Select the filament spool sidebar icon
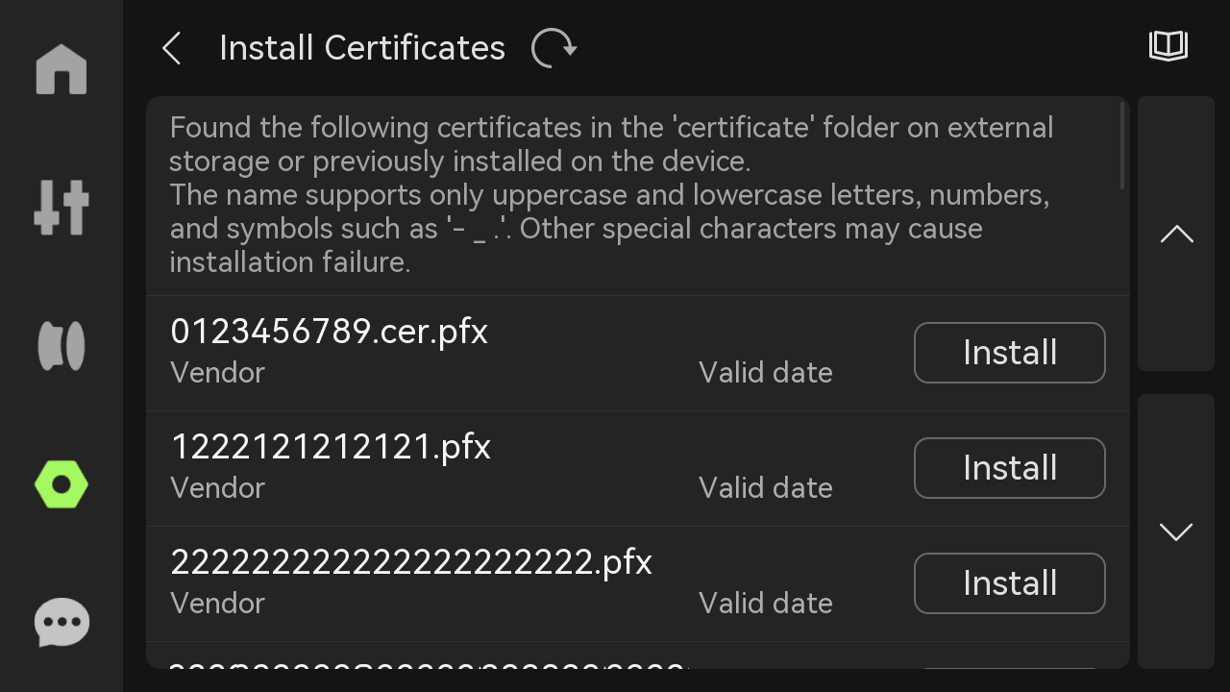This screenshot has height=692, width=1230. click(x=61, y=346)
